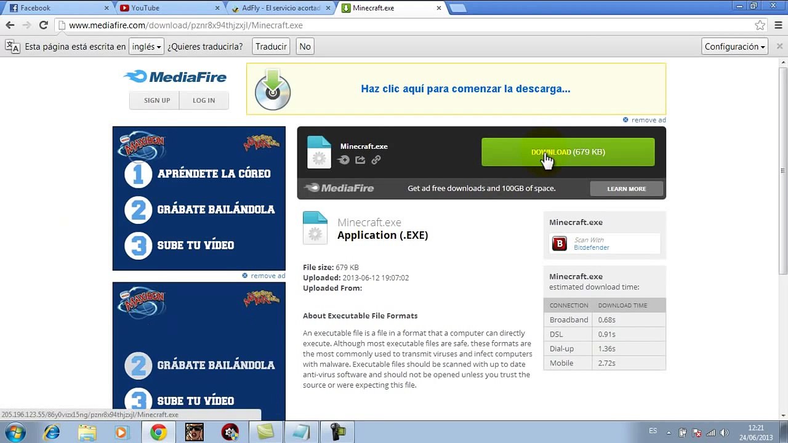Image resolution: width=788 pixels, height=443 pixels.
Task: Click the volume speaker icon in system tray
Action: pos(724,433)
